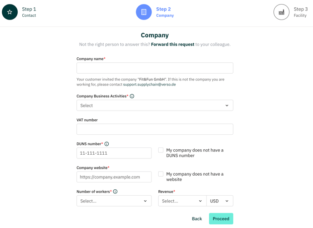Open info icon beside Company Business Activities
Image resolution: width=313 pixels, height=228 pixels.
[132, 96]
